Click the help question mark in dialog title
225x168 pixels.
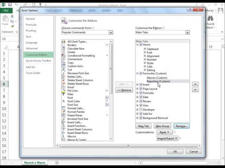point(190,9)
